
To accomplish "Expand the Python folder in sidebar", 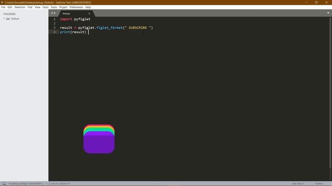I will tap(4, 19).
